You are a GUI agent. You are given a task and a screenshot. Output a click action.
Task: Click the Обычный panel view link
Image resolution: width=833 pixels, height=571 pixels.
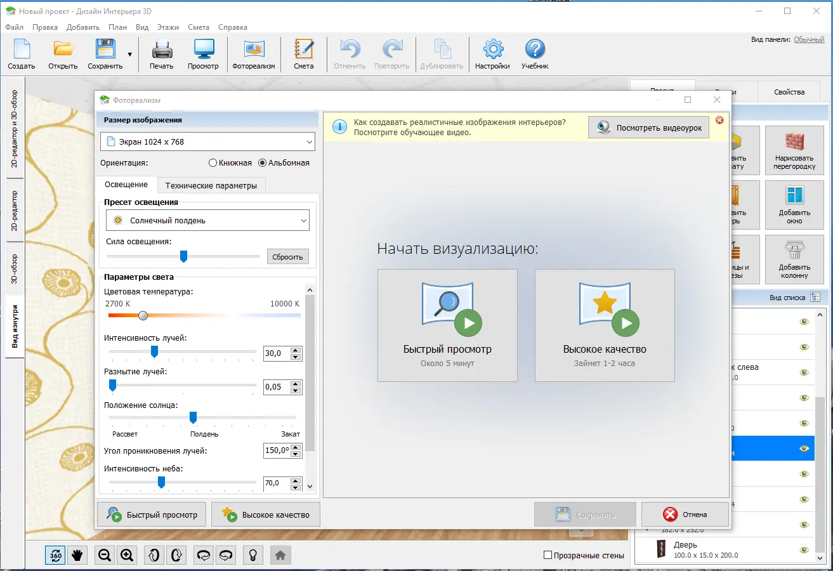(809, 39)
